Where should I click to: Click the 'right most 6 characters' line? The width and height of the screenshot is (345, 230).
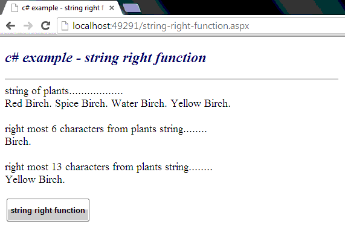(106, 129)
